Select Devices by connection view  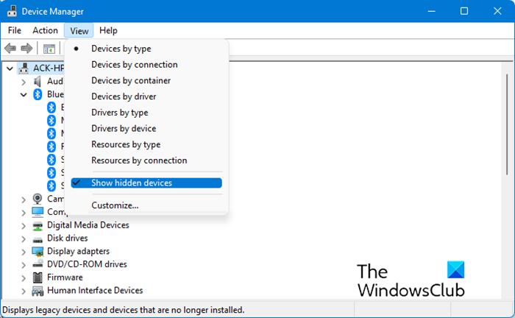click(x=135, y=65)
